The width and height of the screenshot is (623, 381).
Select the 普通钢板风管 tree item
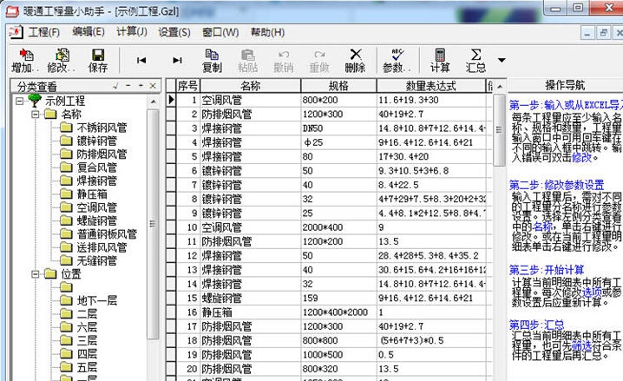point(107,234)
